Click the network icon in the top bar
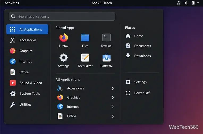 179,3
